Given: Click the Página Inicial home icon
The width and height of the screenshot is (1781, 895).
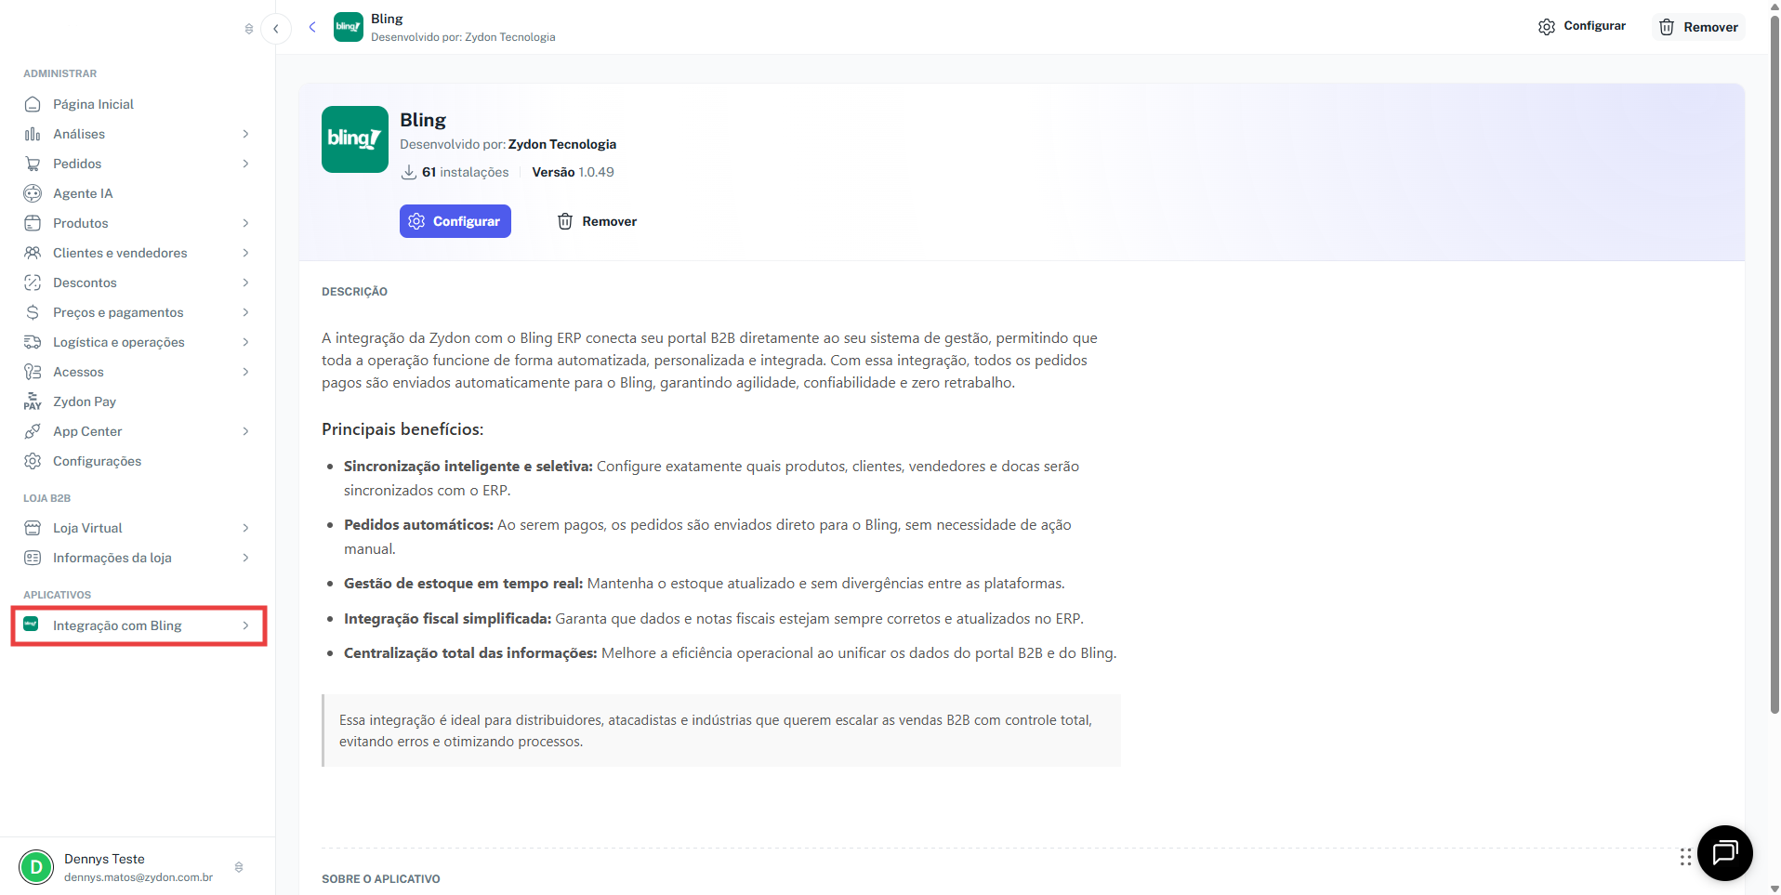Looking at the screenshot, I should tap(33, 104).
